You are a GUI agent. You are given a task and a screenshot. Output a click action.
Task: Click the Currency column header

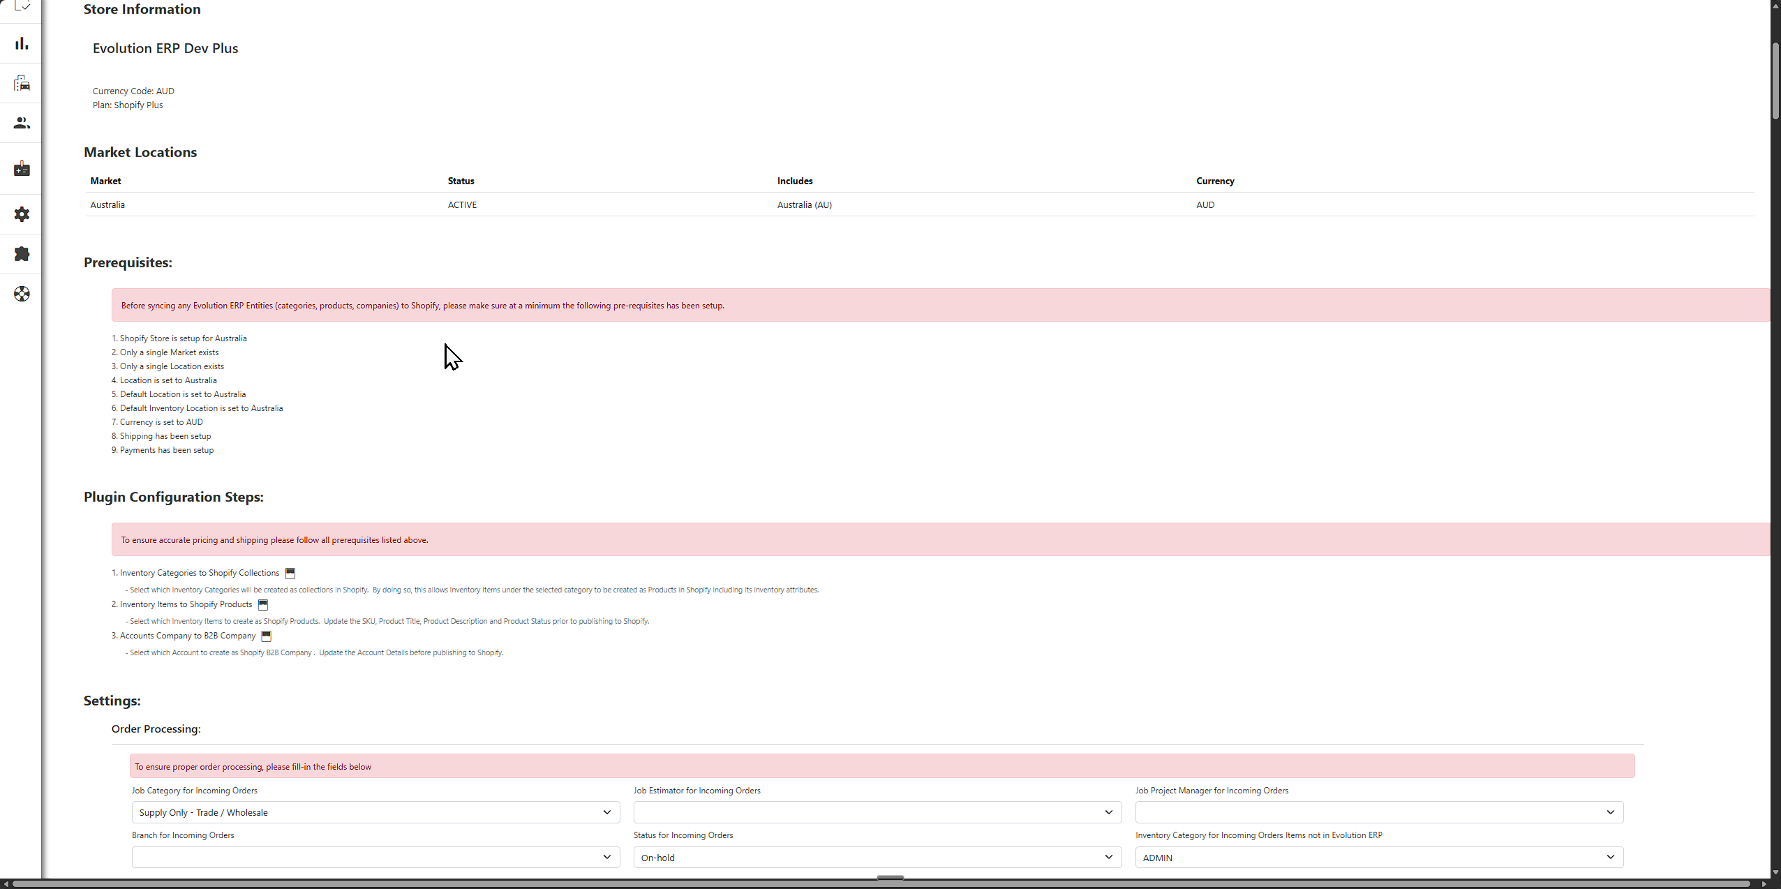(x=1215, y=181)
